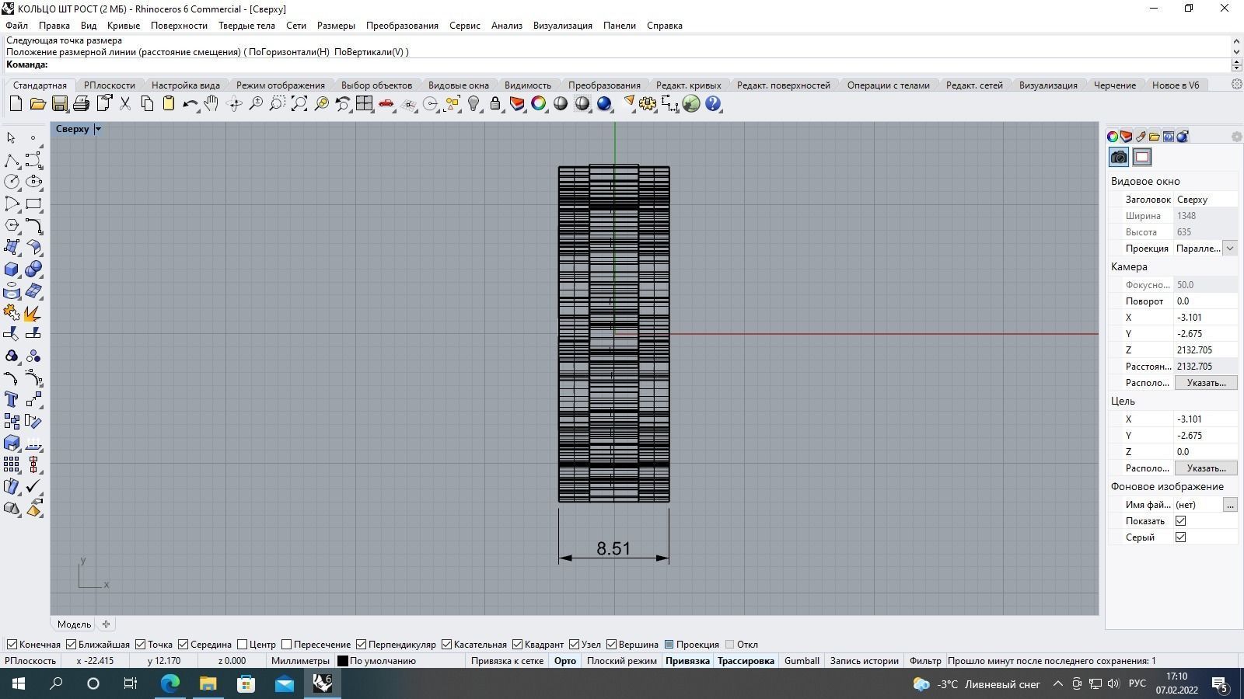The width and height of the screenshot is (1244, 699).
Task: Choose the Text object tool
Action: pyautogui.click(x=12, y=399)
